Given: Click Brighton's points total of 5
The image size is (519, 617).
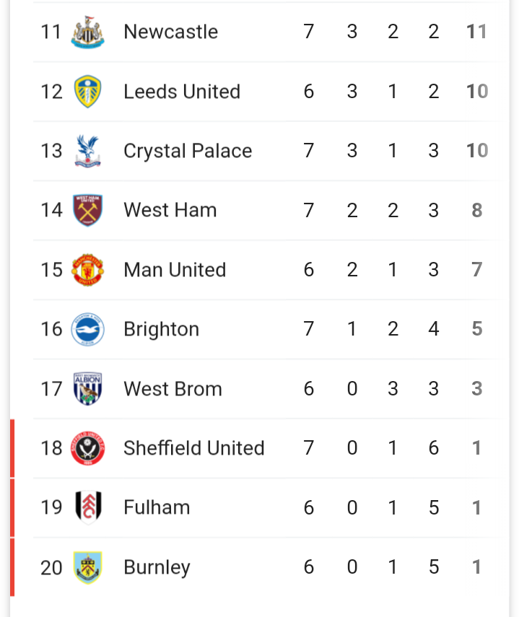Looking at the screenshot, I should pyautogui.click(x=476, y=329).
